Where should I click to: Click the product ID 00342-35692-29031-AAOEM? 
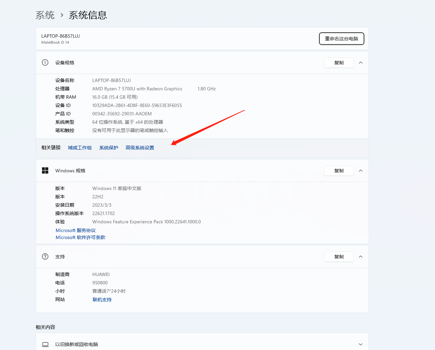click(122, 114)
